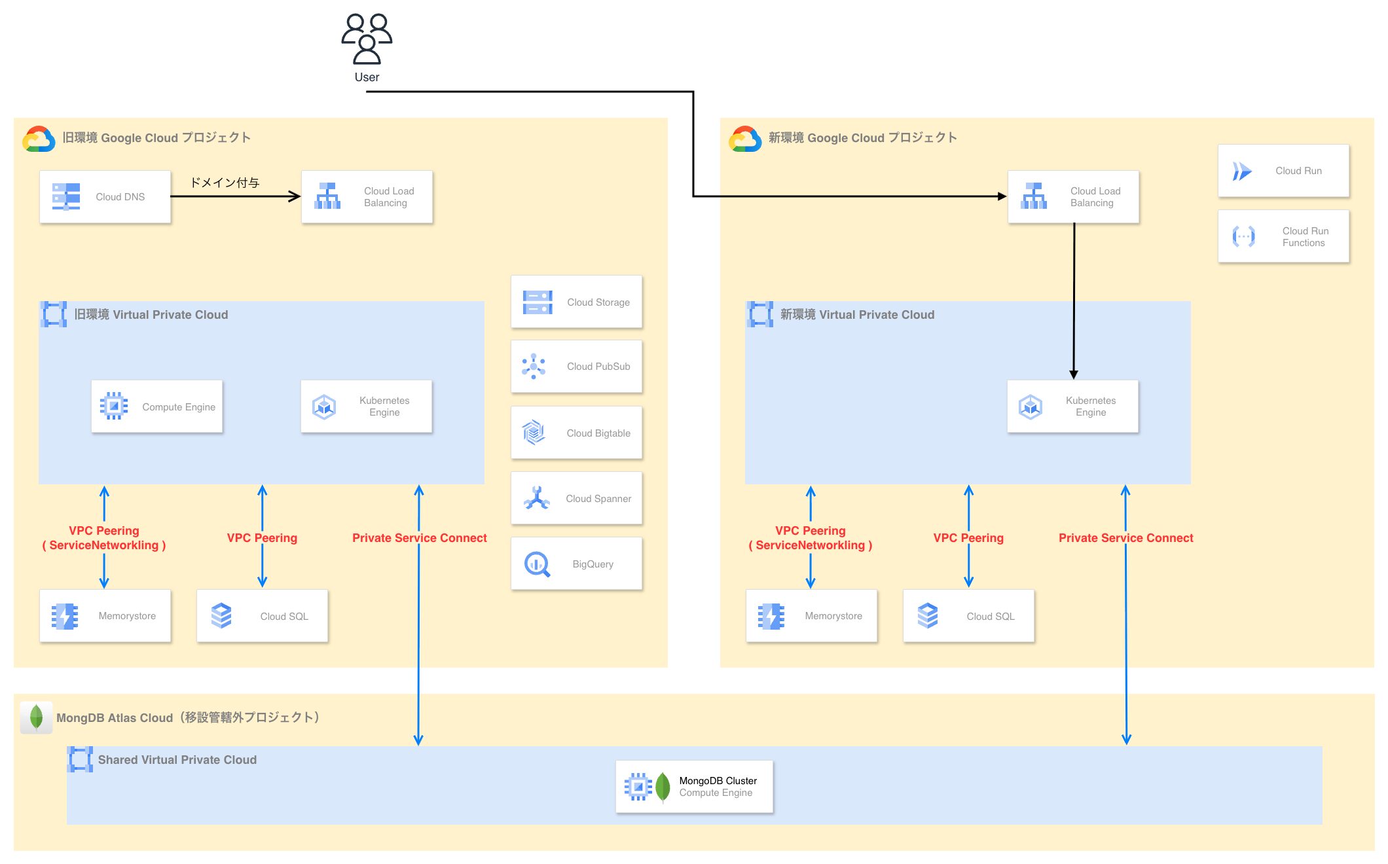
Task: Select the new environment Private Service Connect label
Action: (x=1125, y=538)
